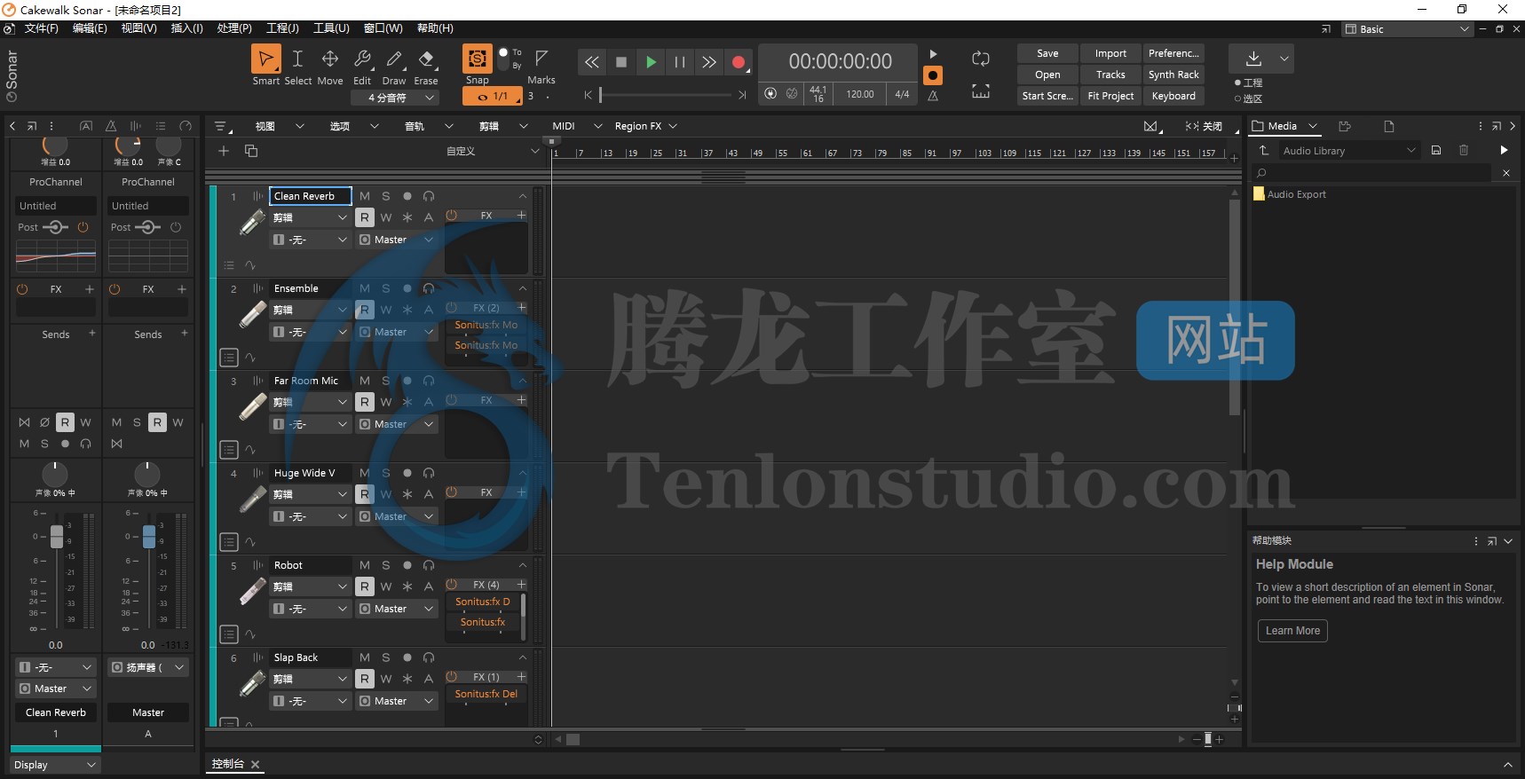Enable FX rack power on Robot track
Screen dimensions: 1525x779
point(451,585)
